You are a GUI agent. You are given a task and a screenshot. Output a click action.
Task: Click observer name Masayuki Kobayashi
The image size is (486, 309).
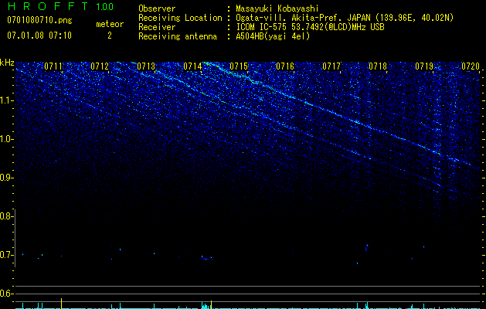click(277, 8)
